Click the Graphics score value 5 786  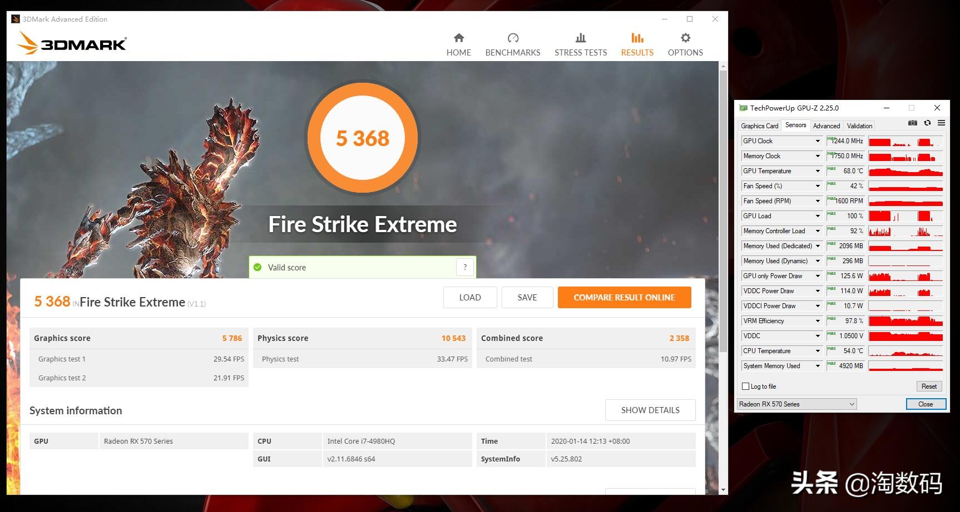click(232, 338)
